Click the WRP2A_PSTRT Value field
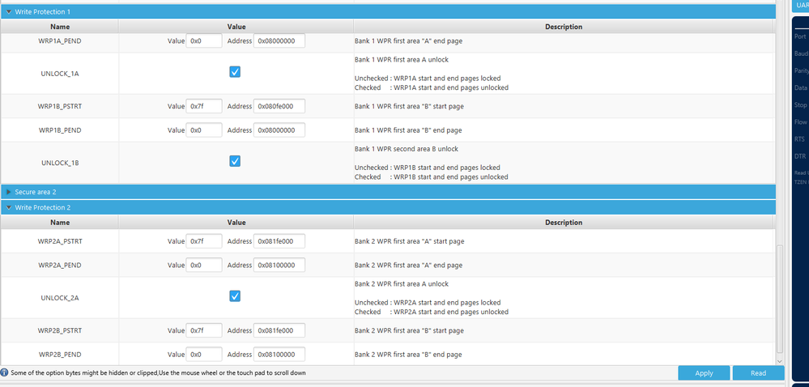Screen dimensions: 809x387 pyautogui.click(x=204, y=241)
